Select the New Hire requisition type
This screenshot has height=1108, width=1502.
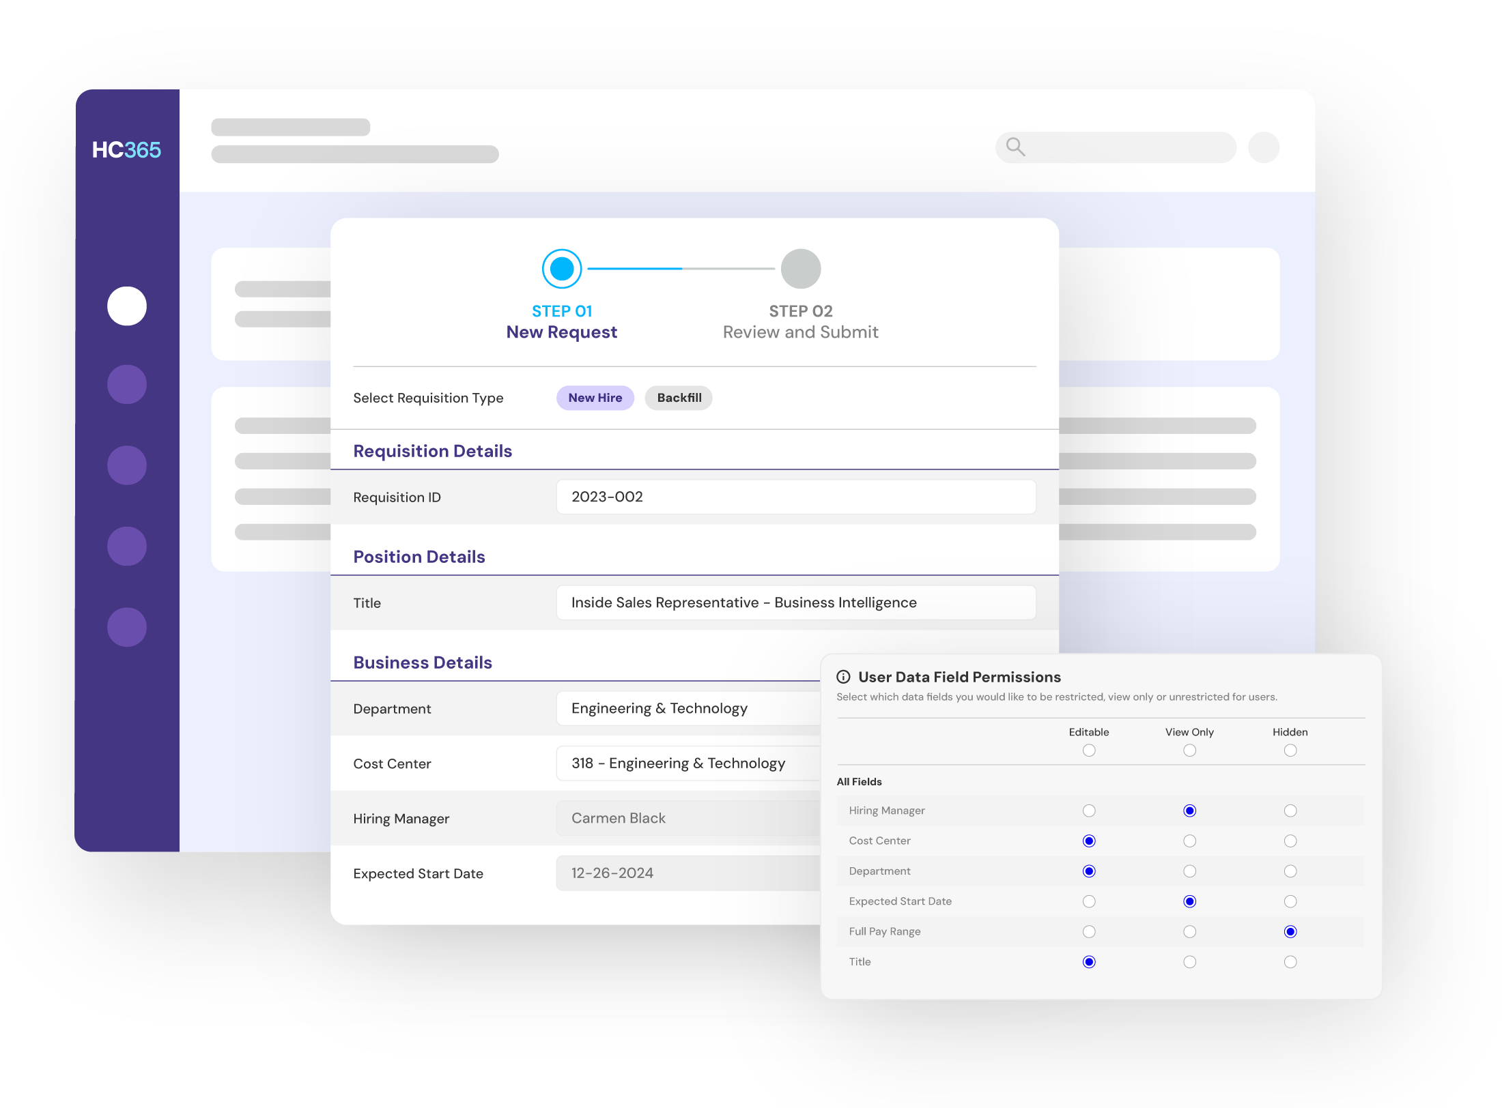(595, 398)
